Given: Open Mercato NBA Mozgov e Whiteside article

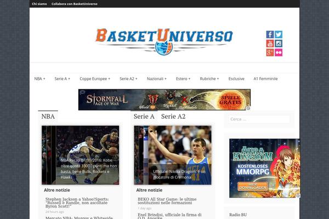Looking at the screenshot, I should pos(79,217).
